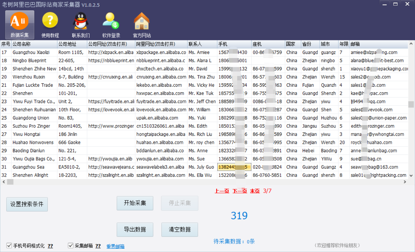Click the 重置邮箱 link

pyautogui.click(x=115, y=246)
